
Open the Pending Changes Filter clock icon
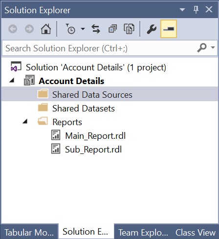click(70, 29)
